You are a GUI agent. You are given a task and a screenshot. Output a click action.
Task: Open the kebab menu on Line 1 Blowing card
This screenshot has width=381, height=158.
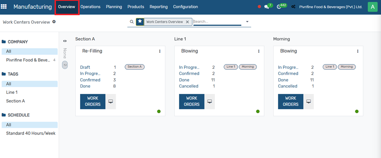(259, 51)
